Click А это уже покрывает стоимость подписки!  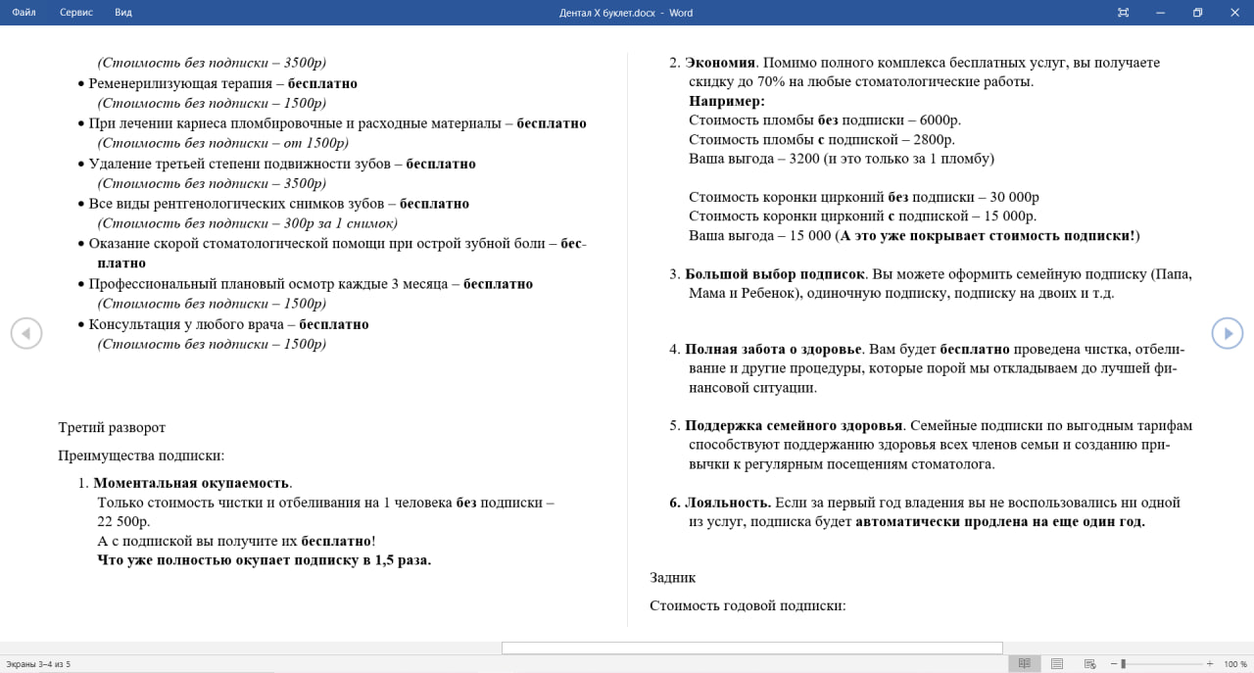click(988, 236)
